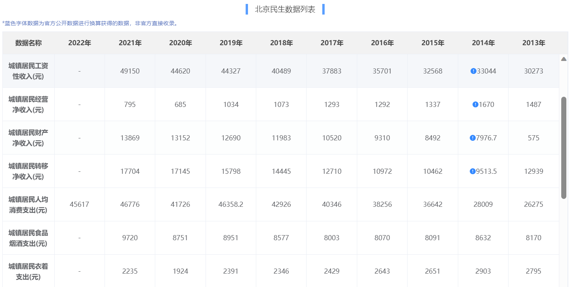Click the scroll-up arrow of the table
The width and height of the screenshot is (575, 287).
564,59
